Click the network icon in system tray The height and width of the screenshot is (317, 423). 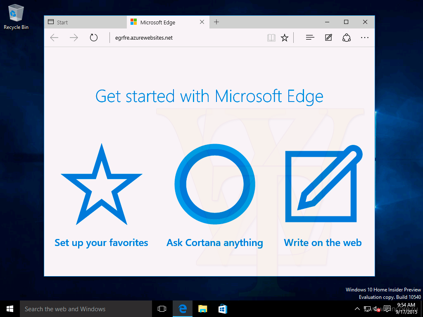click(x=367, y=309)
